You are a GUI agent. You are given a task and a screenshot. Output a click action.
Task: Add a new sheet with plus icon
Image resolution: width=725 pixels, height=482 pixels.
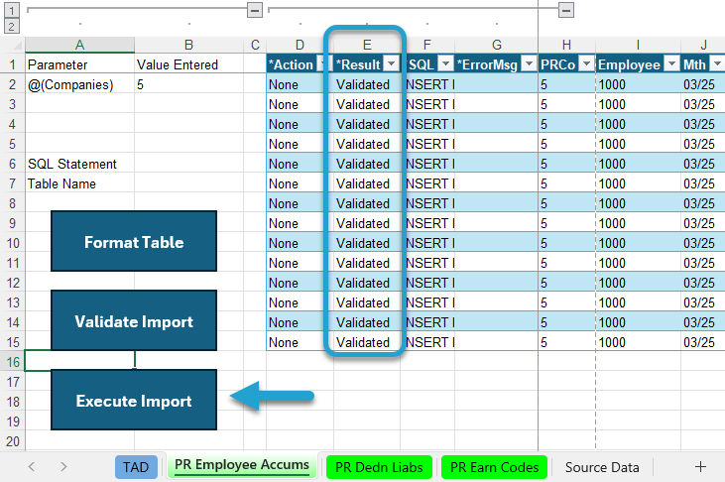tap(700, 467)
